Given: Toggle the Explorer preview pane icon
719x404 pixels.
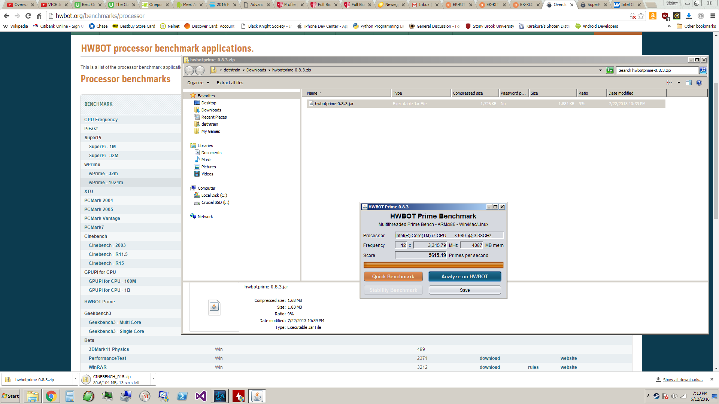Looking at the screenshot, I should (x=688, y=83).
